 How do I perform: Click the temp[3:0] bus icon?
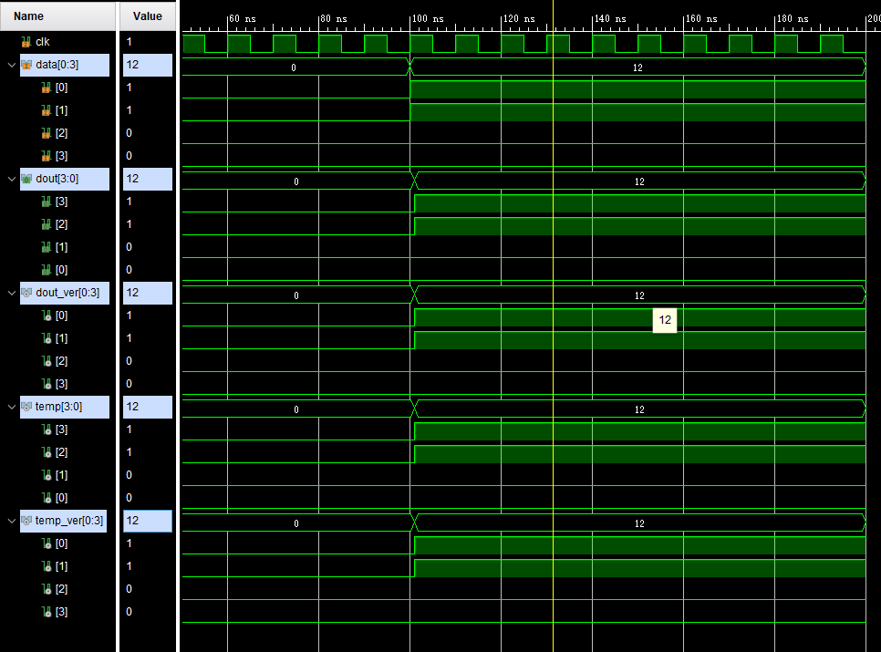(26, 407)
